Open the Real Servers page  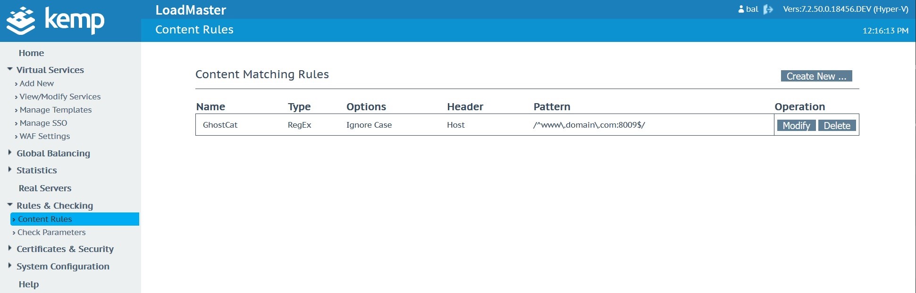[x=45, y=188]
